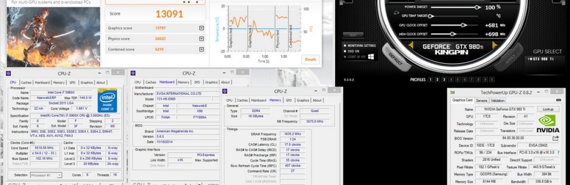Image resolution: width=570 pixels, height=185 pixels.
Task: Click the 3DMark benchmark artwork thumbnail
Action: pyautogui.click(x=53, y=36)
